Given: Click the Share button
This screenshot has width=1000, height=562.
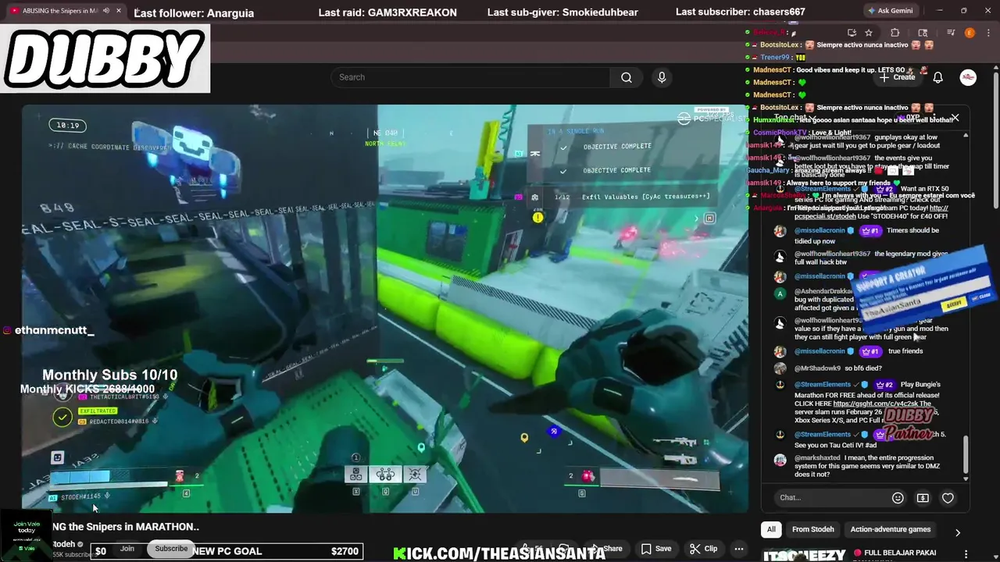Looking at the screenshot, I should coord(606,549).
